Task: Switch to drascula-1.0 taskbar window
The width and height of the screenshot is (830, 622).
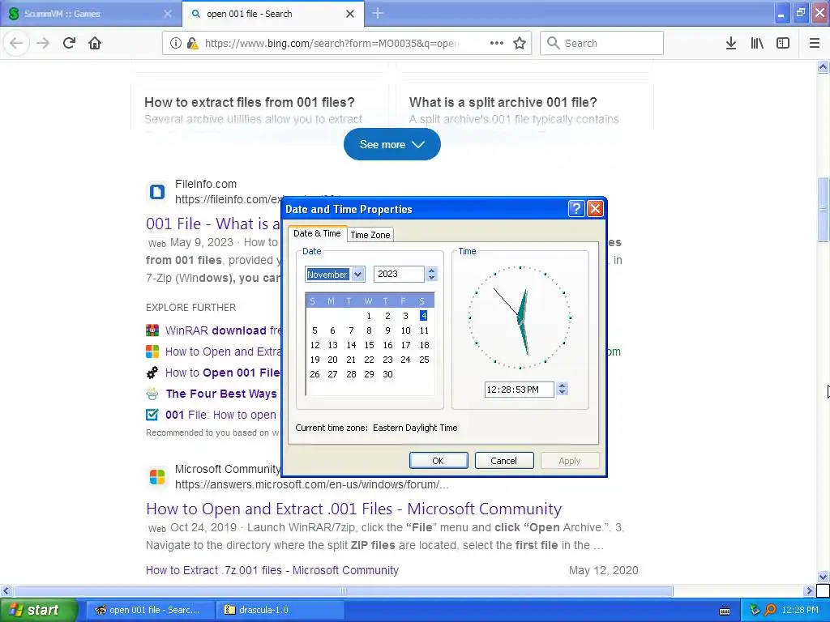Action: click(280, 610)
